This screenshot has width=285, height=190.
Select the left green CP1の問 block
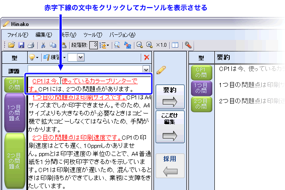coord(14,85)
